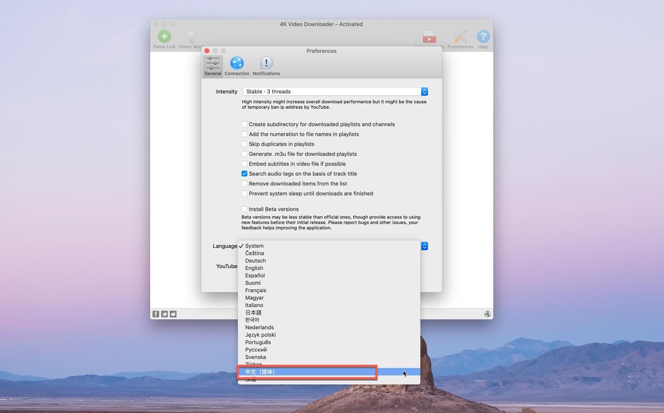Click the Language dropdown arrow button
Screen dimensions: 664x413
click(x=425, y=246)
